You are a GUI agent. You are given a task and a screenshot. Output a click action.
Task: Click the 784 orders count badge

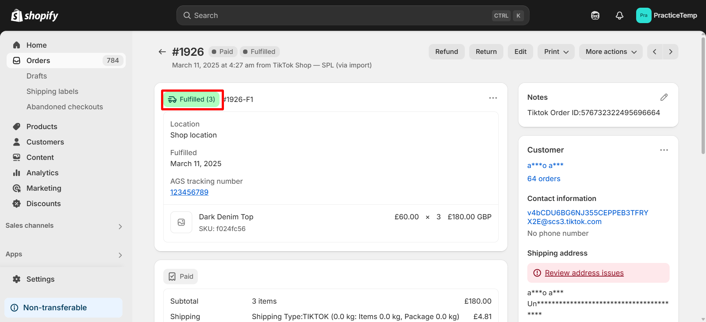coord(113,61)
